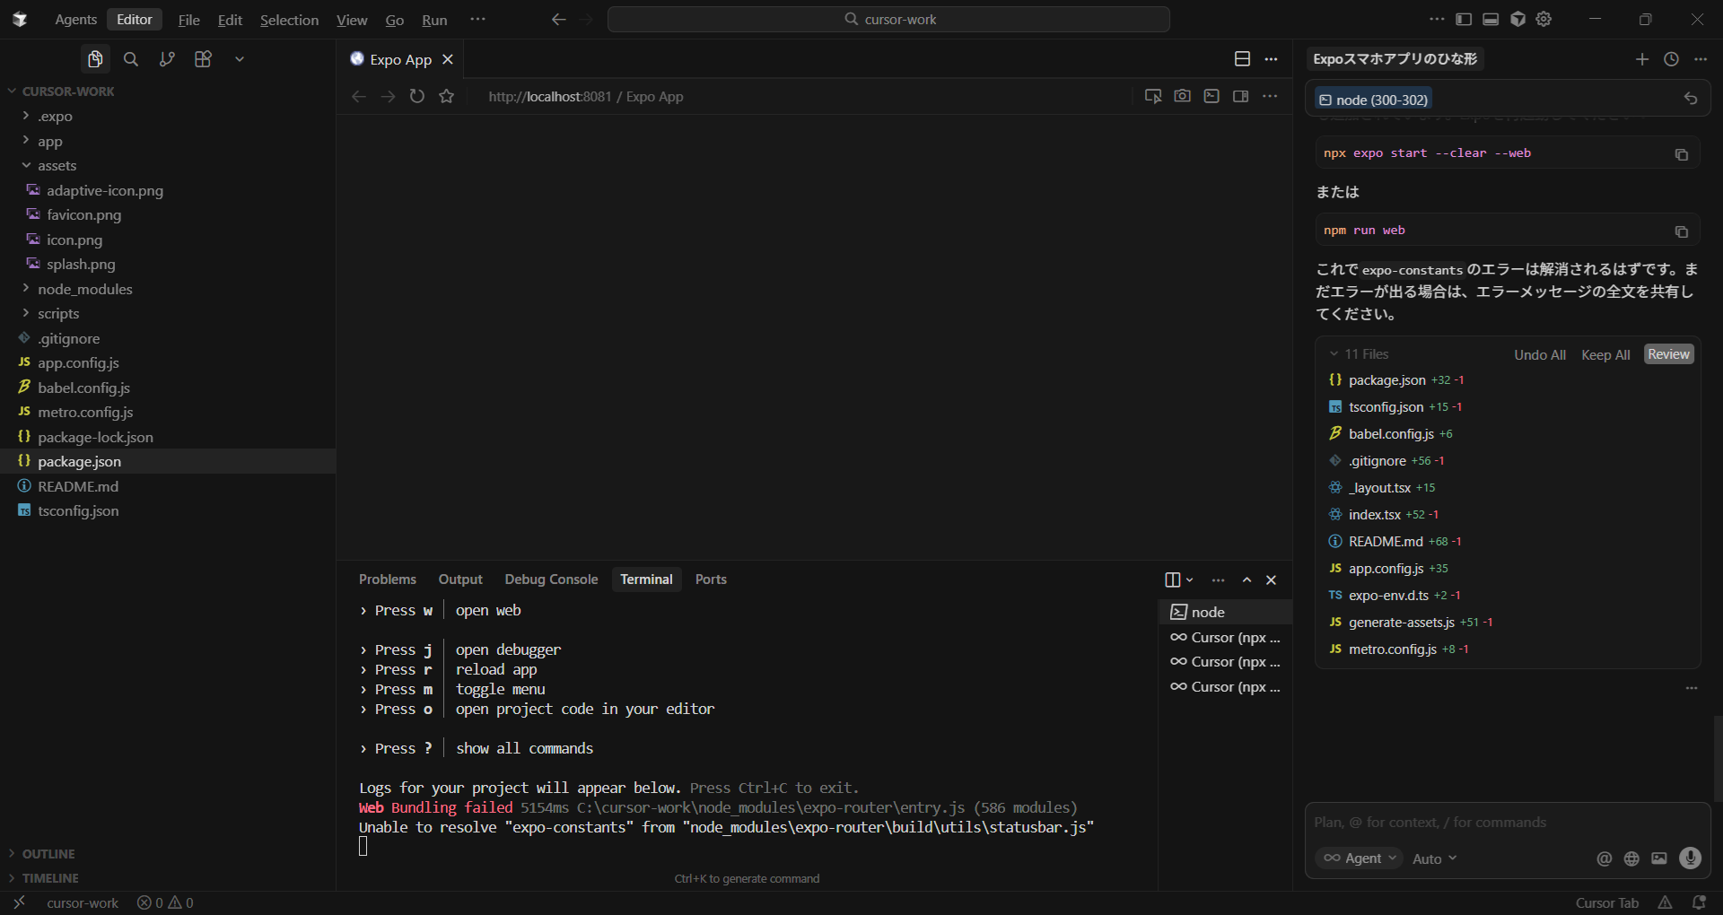Switch to Agents mode
Screen dimensions: 1723x915
(x=75, y=20)
